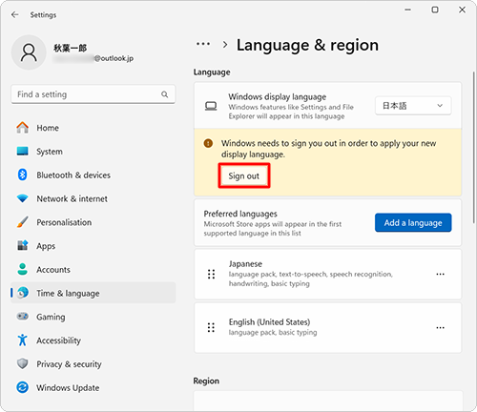Click the Home house icon
Screen dimensions: 477x412
(x=22, y=128)
